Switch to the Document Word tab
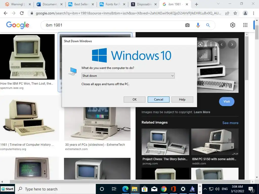This screenshot has width=259, height=194. (x=50, y=4)
